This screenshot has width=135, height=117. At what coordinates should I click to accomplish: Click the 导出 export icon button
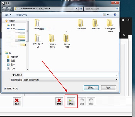(x=71, y=101)
